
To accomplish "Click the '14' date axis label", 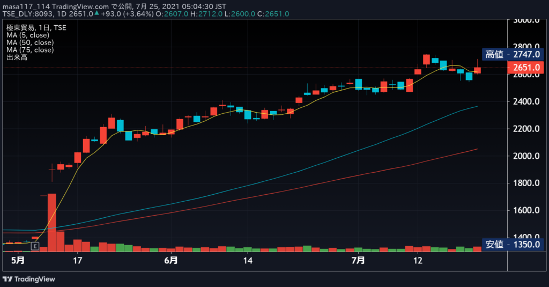I will point(248,260).
